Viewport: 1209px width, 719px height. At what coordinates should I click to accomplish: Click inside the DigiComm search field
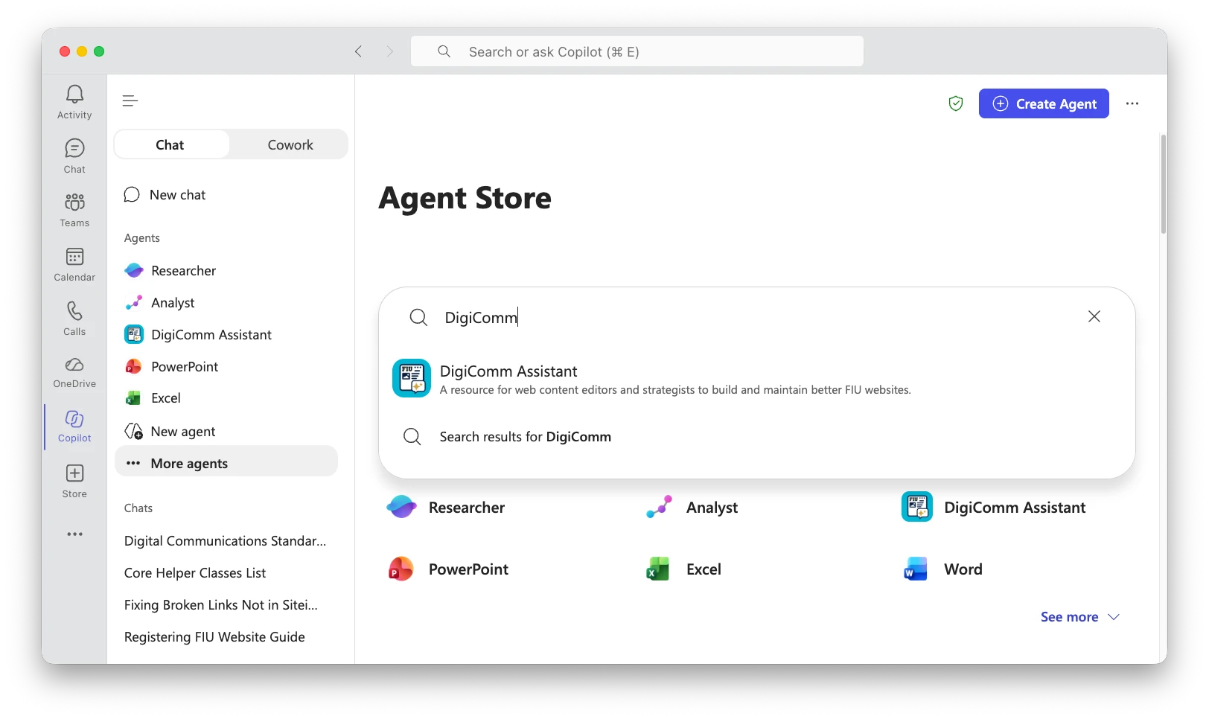756,318
